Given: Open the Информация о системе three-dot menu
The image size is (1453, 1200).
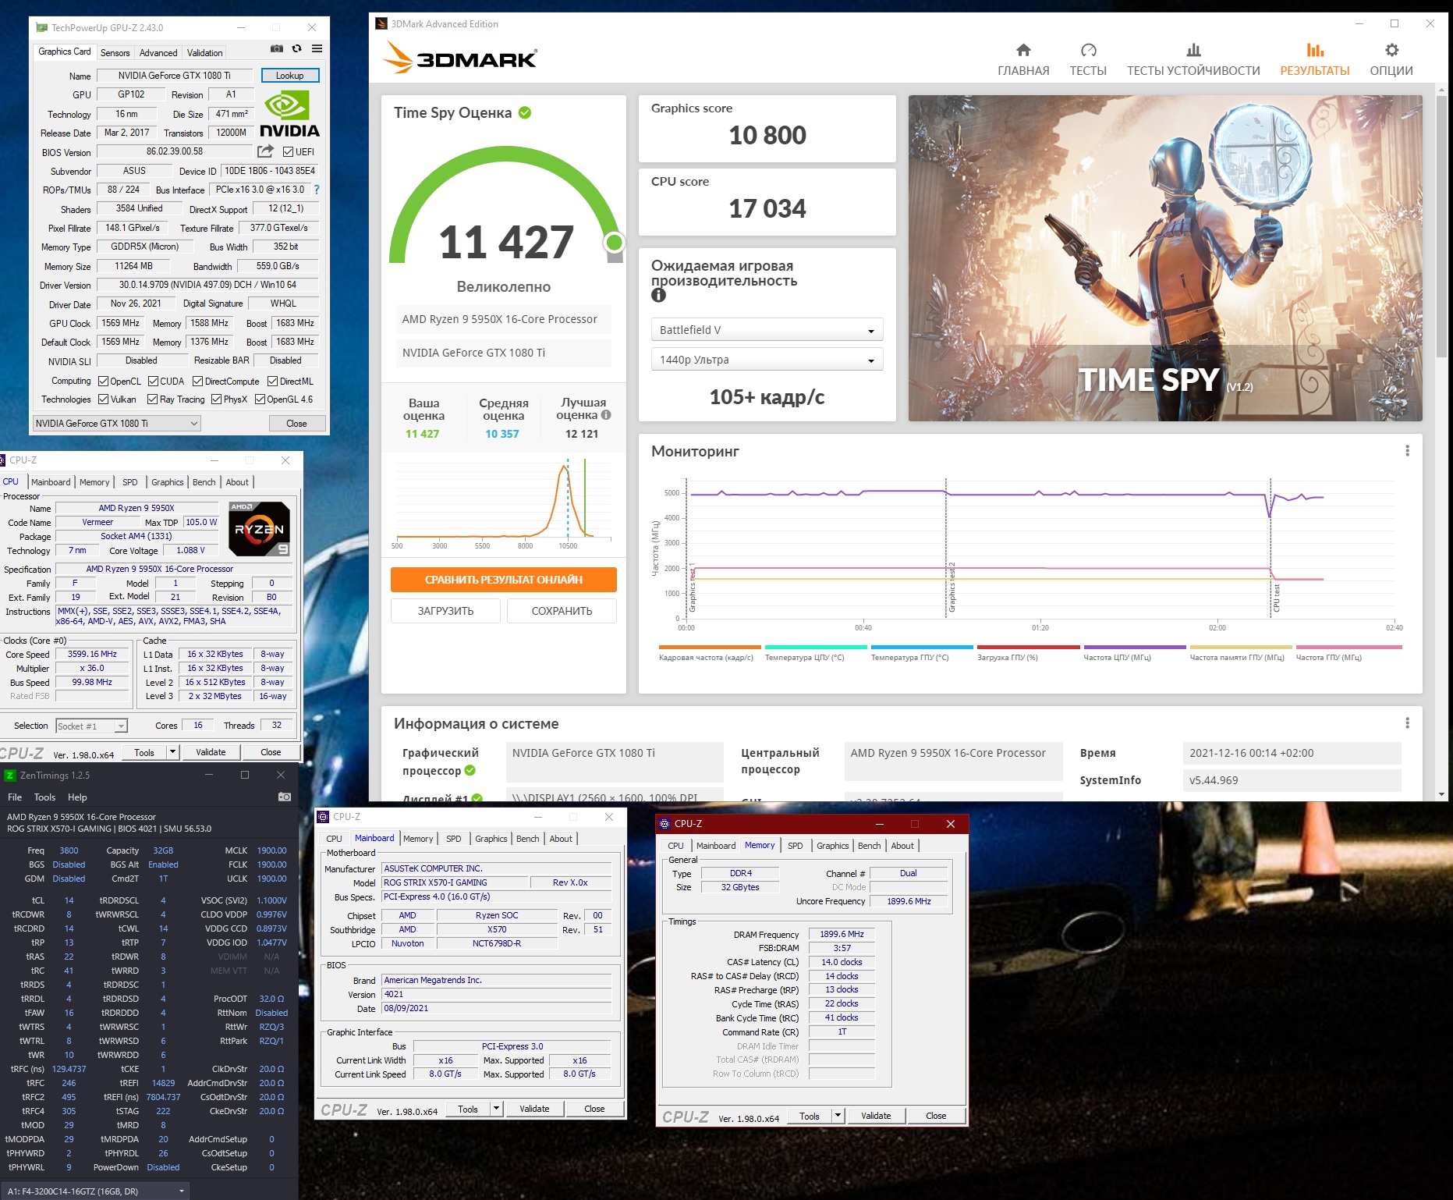Looking at the screenshot, I should [x=1407, y=723].
